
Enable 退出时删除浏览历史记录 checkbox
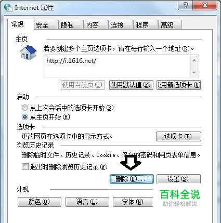(25, 167)
